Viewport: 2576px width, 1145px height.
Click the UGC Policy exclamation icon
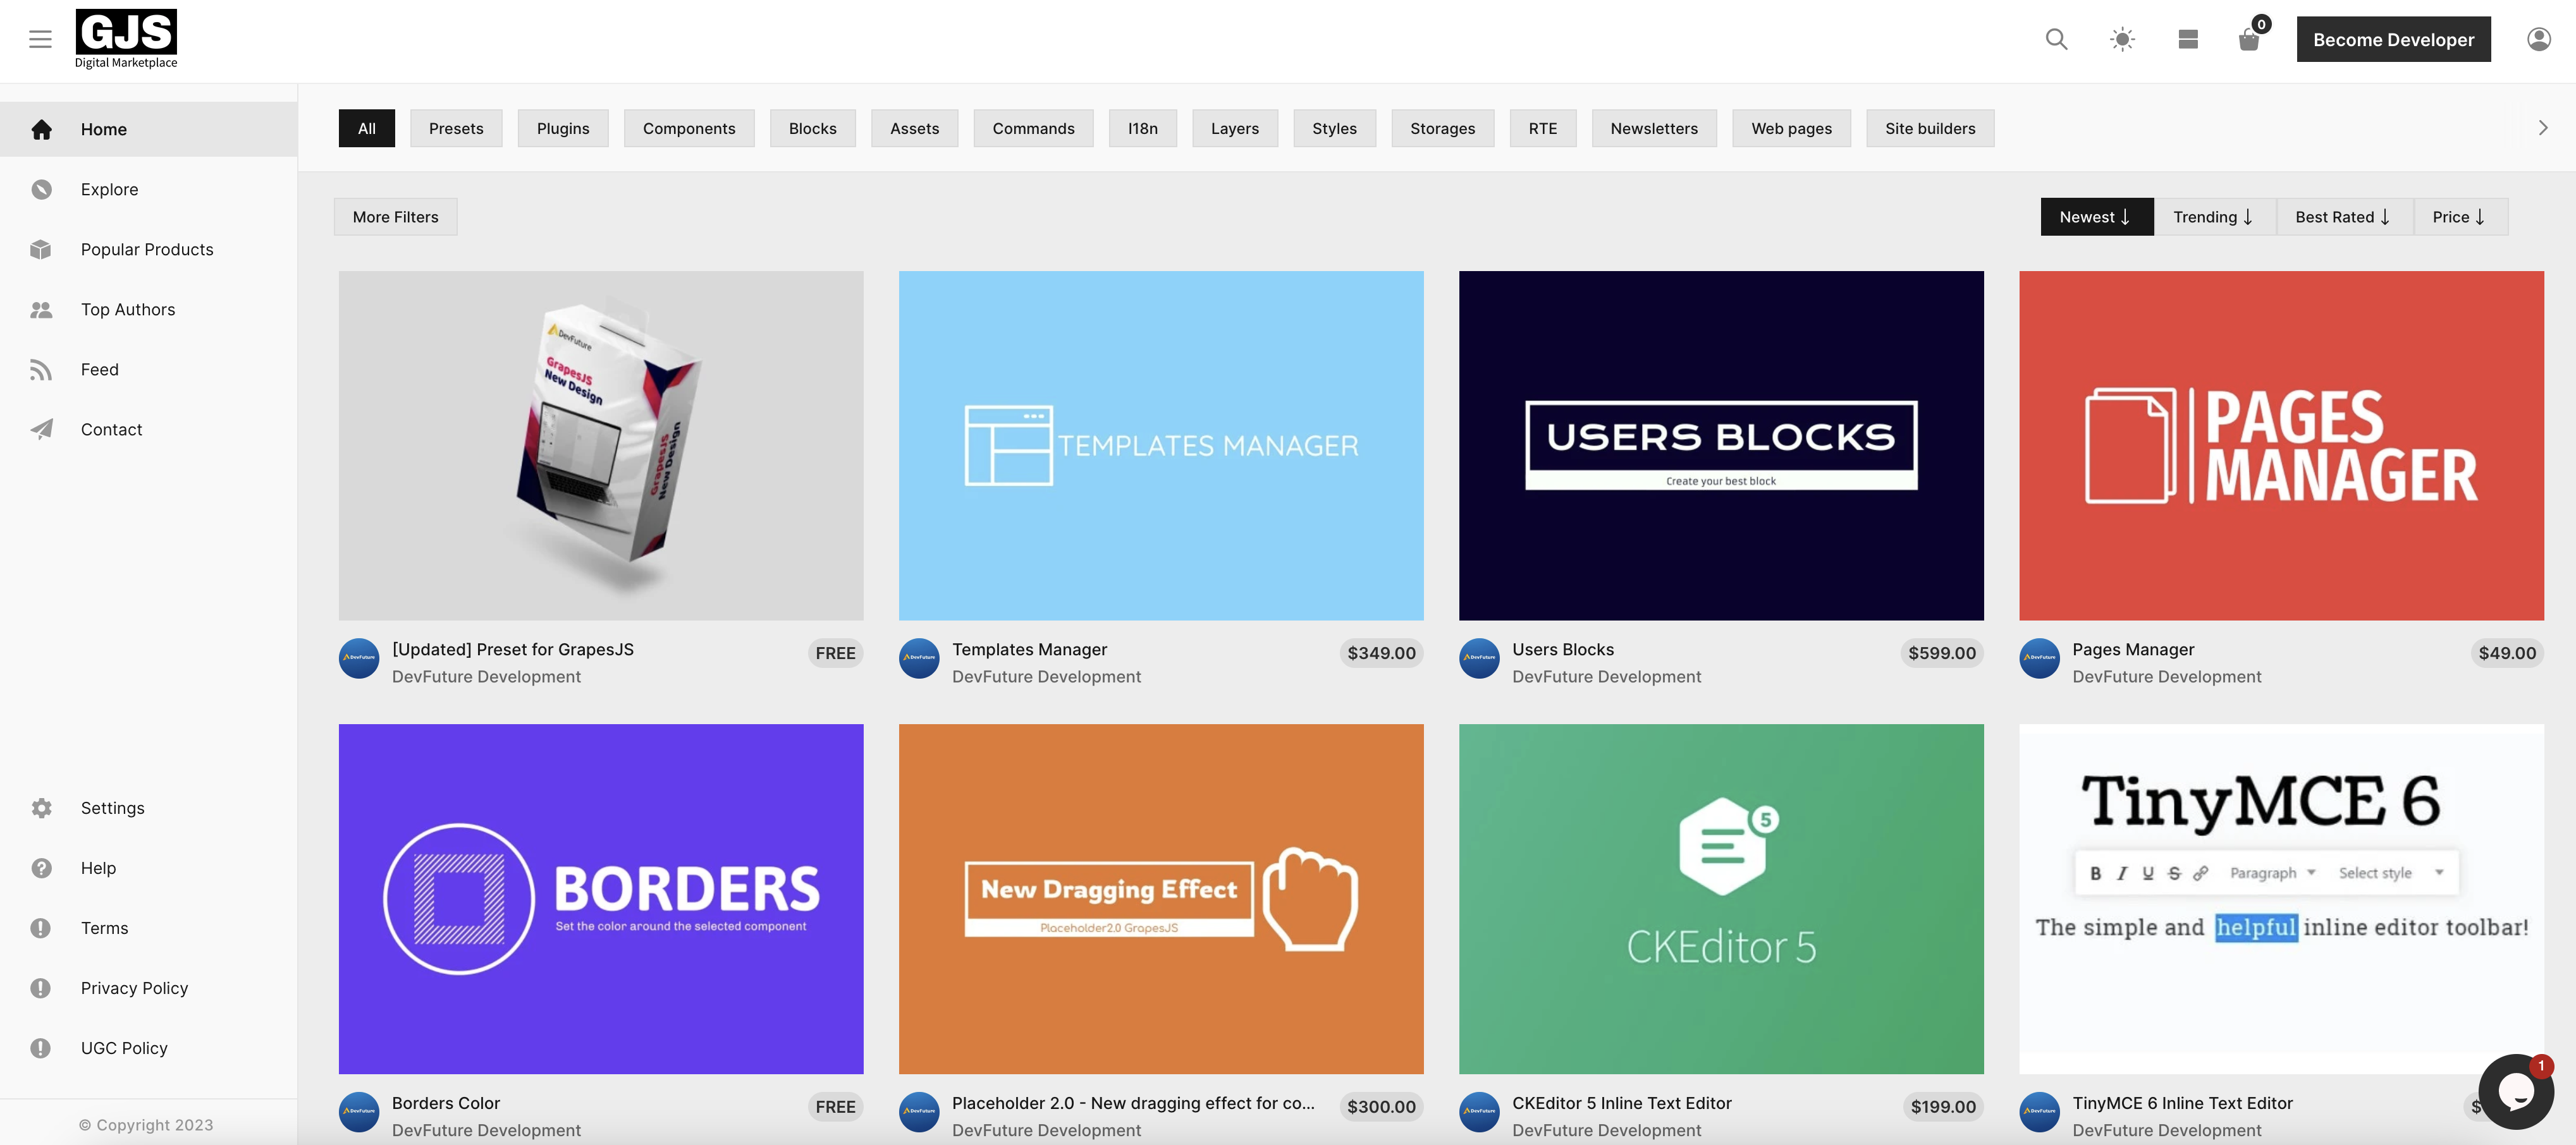pos(41,1048)
